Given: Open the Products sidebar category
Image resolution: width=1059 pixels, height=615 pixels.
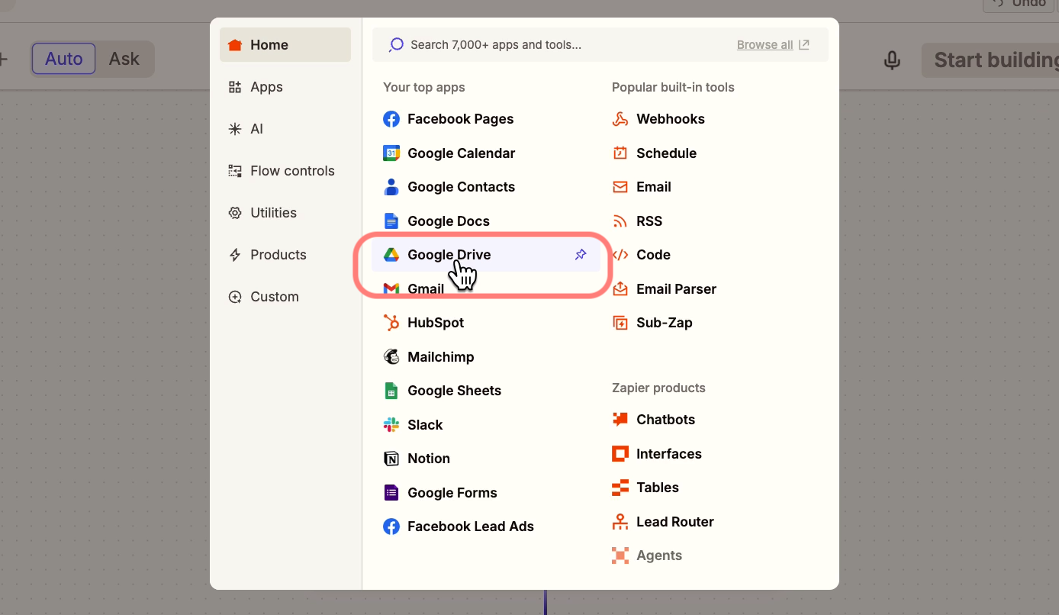Looking at the screenshot, I should tap(285, 255).
